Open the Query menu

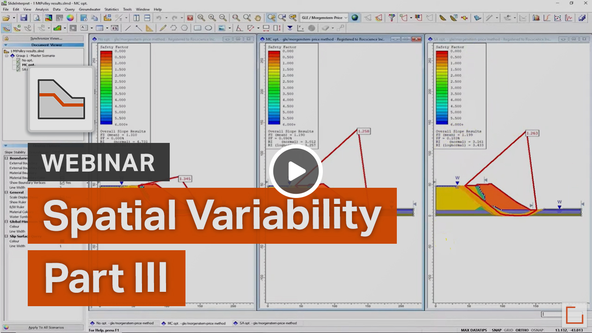[70, 9]
